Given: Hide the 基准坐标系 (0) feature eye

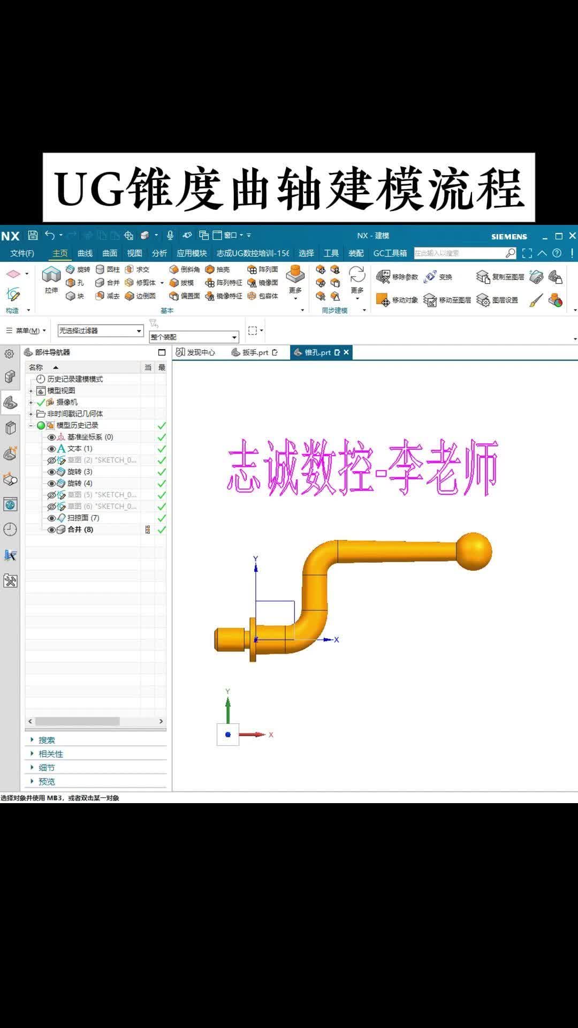Looking at the screenshot, I should [52, 437].
